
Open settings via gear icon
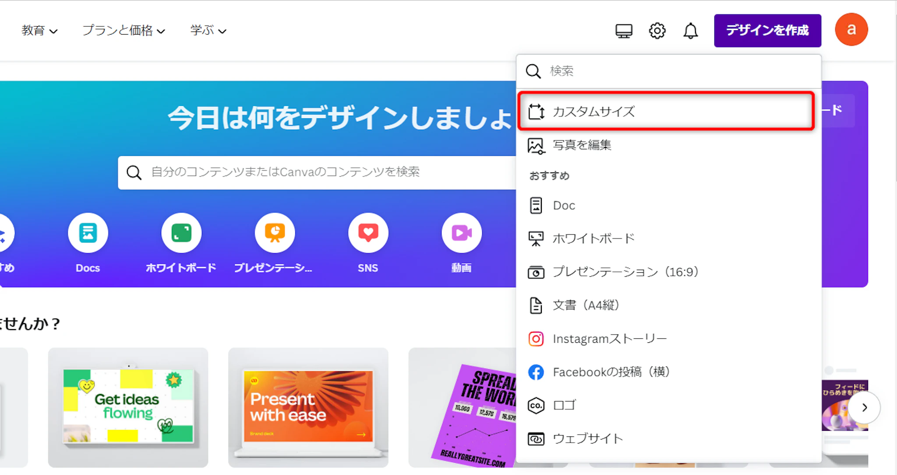click(657, 31)
